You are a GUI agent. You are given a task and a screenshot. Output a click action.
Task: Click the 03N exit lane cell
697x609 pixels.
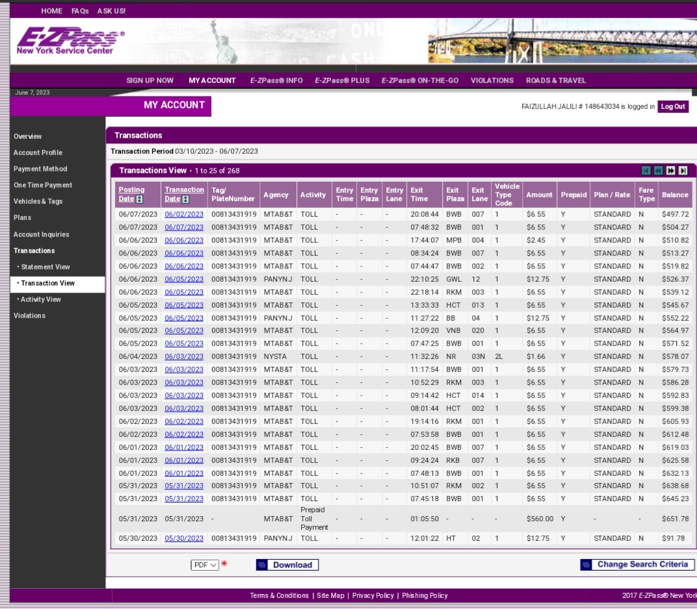tap(479, 356)
